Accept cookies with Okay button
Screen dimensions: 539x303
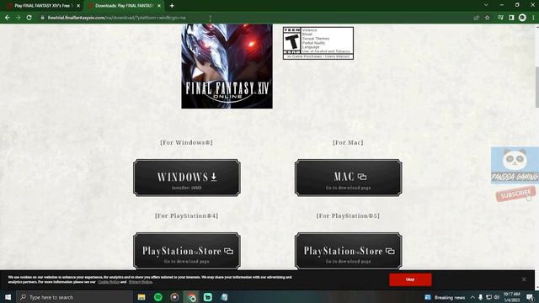(410, 279)
